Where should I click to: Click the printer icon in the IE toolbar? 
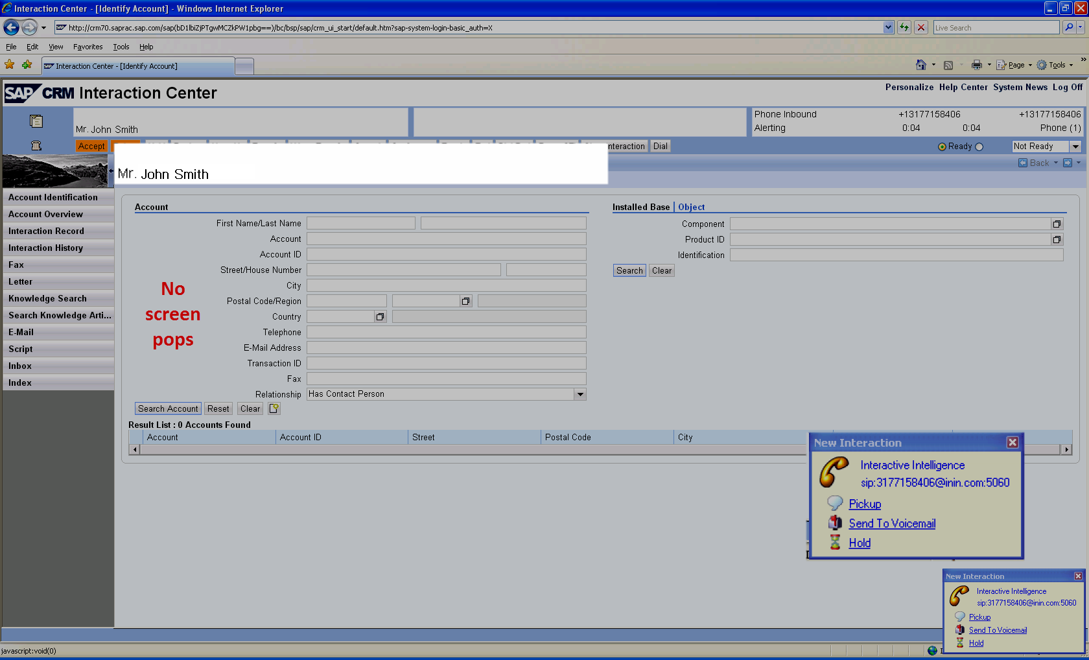[x=976, y=65]
